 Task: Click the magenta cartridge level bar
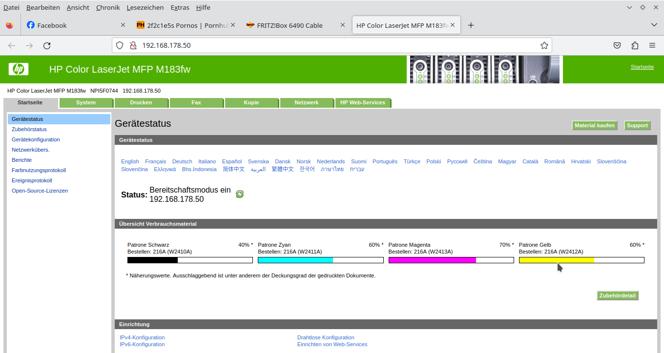[451, 260]
